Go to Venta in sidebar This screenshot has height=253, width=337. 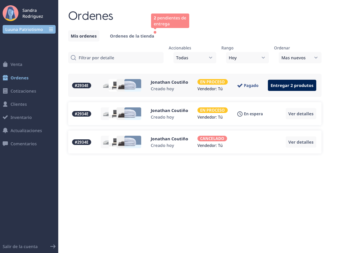[x=16, y=64]
